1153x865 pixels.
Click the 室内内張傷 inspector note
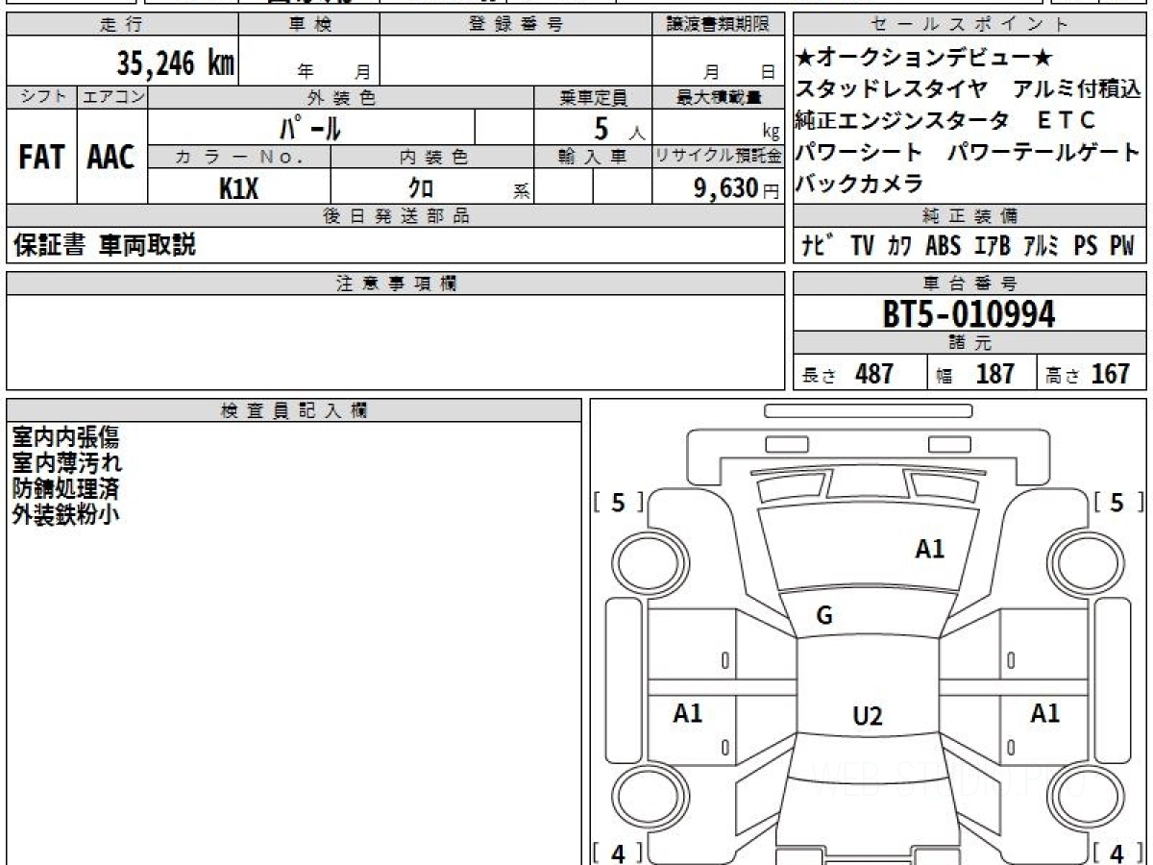65,437
